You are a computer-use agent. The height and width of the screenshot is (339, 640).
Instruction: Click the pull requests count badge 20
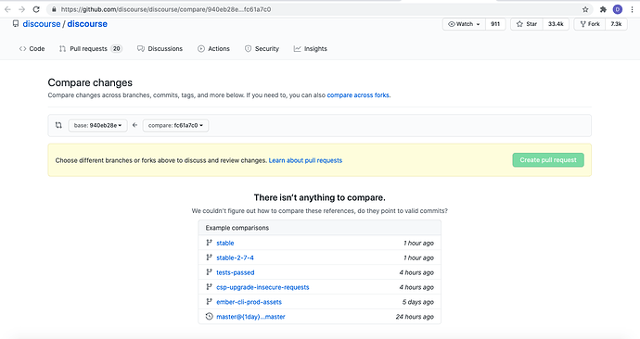coord(116,48)
